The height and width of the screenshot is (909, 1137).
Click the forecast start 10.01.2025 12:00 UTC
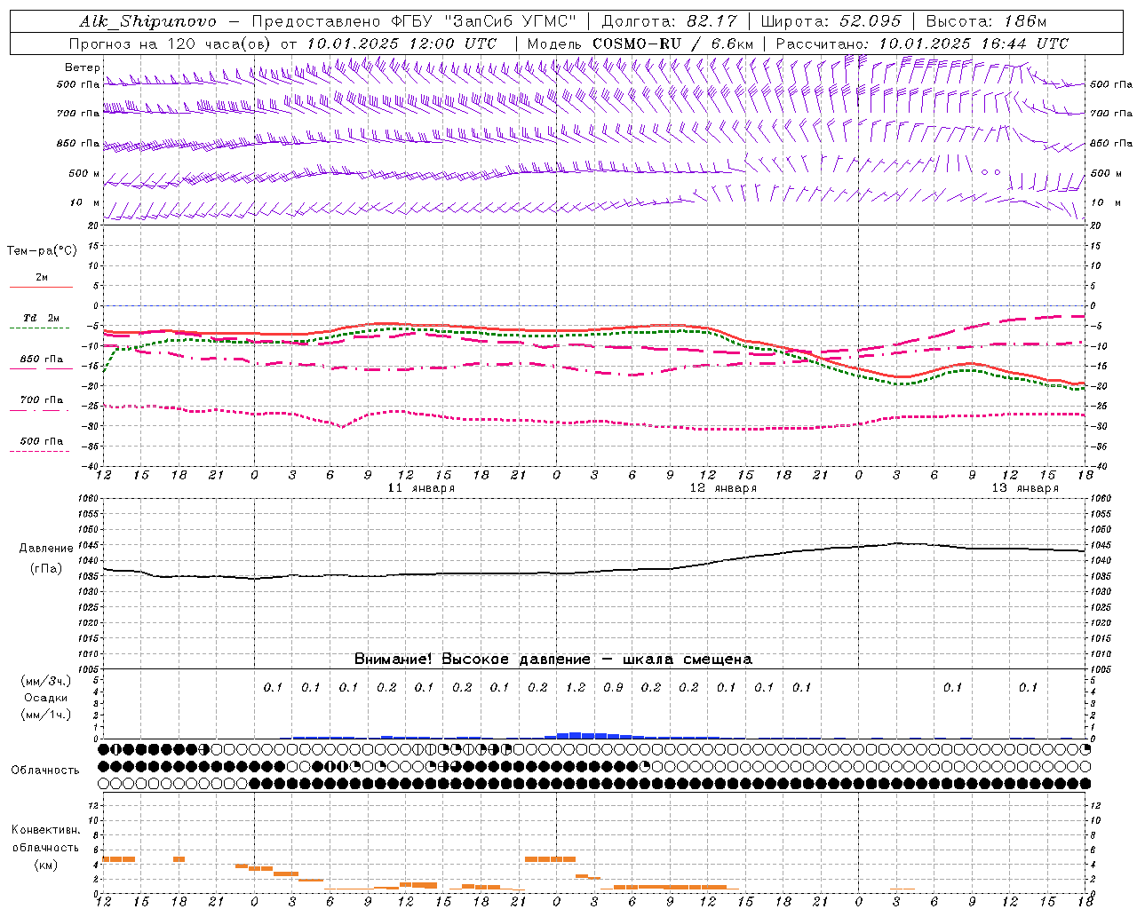coord(402,43)
